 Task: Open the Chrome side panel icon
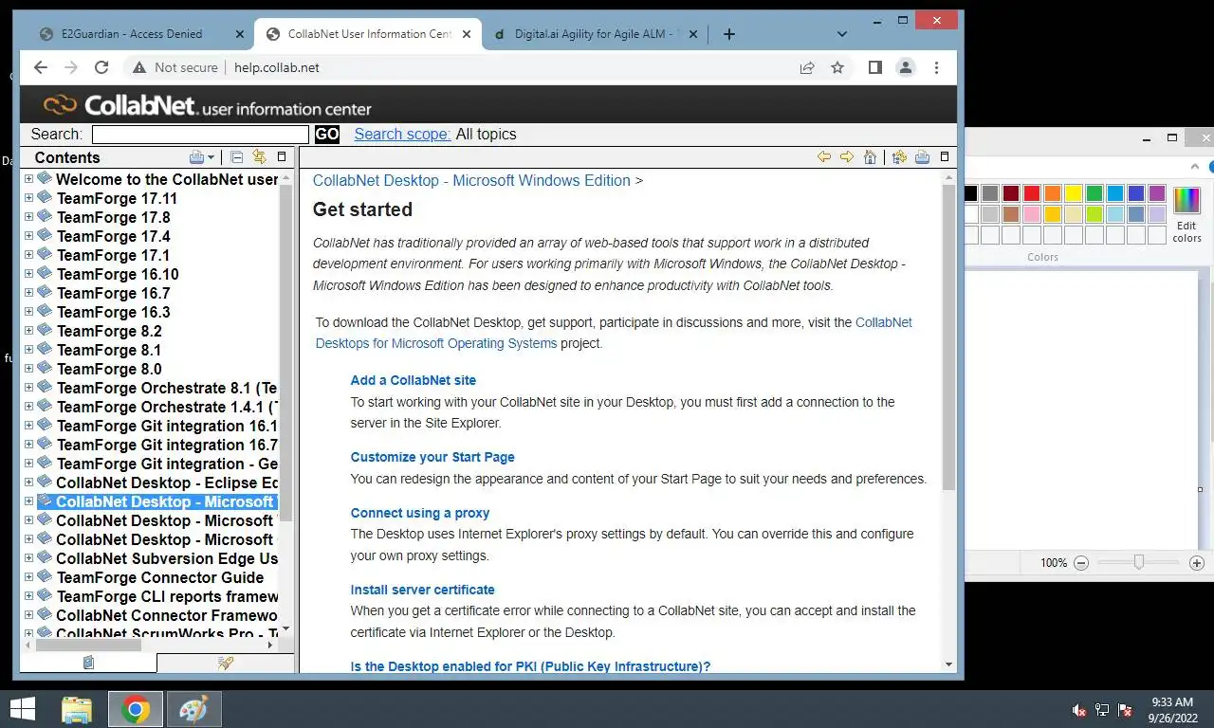875,67
